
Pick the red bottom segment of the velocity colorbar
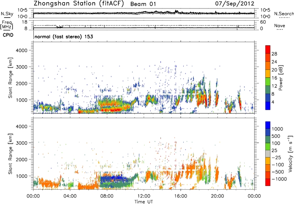pyautogui.click(x=268, y=182)
